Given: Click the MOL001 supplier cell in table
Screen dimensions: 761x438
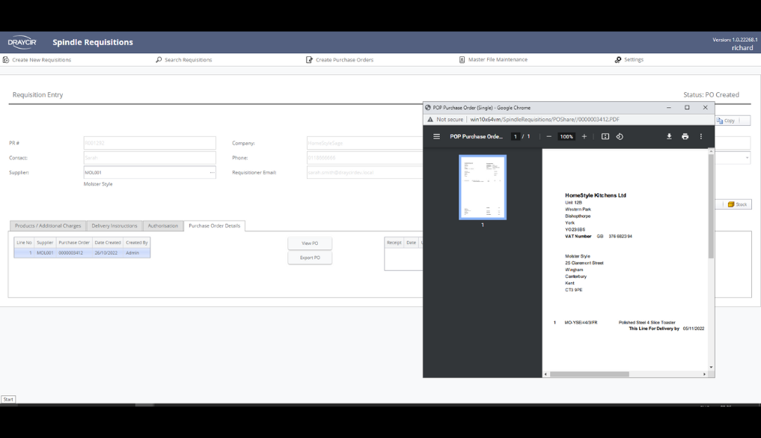Looking at the screenshot, I should 45,253.
